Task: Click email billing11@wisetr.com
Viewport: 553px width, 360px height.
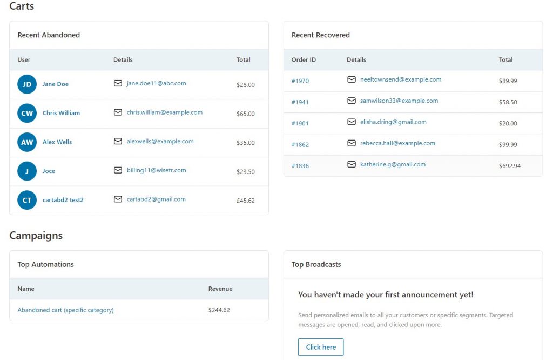Action: (156, 170)
